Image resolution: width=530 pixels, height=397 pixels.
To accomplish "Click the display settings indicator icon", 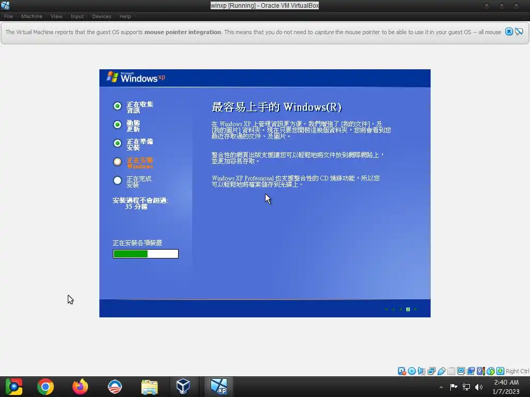I will point(461,371).
